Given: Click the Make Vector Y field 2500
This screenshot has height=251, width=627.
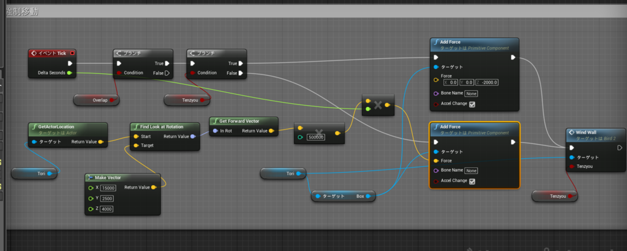Looking at the screenshot, I should pos(107,198).
